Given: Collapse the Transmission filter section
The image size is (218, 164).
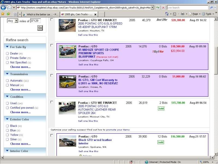Looking at the screenshot, I should tap(7, 74).
